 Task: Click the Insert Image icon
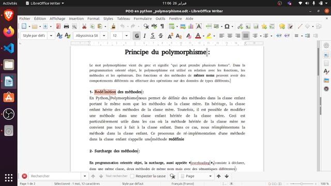click(183, 26)
